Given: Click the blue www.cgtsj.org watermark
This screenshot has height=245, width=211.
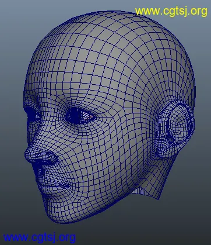Looking at the screenshot, I should [40, 237].
